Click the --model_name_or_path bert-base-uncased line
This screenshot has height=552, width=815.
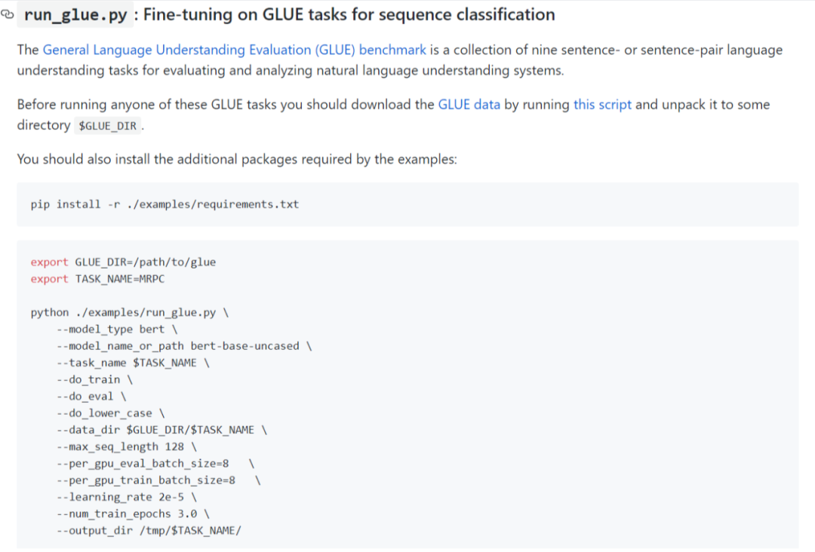coord(183,346)
